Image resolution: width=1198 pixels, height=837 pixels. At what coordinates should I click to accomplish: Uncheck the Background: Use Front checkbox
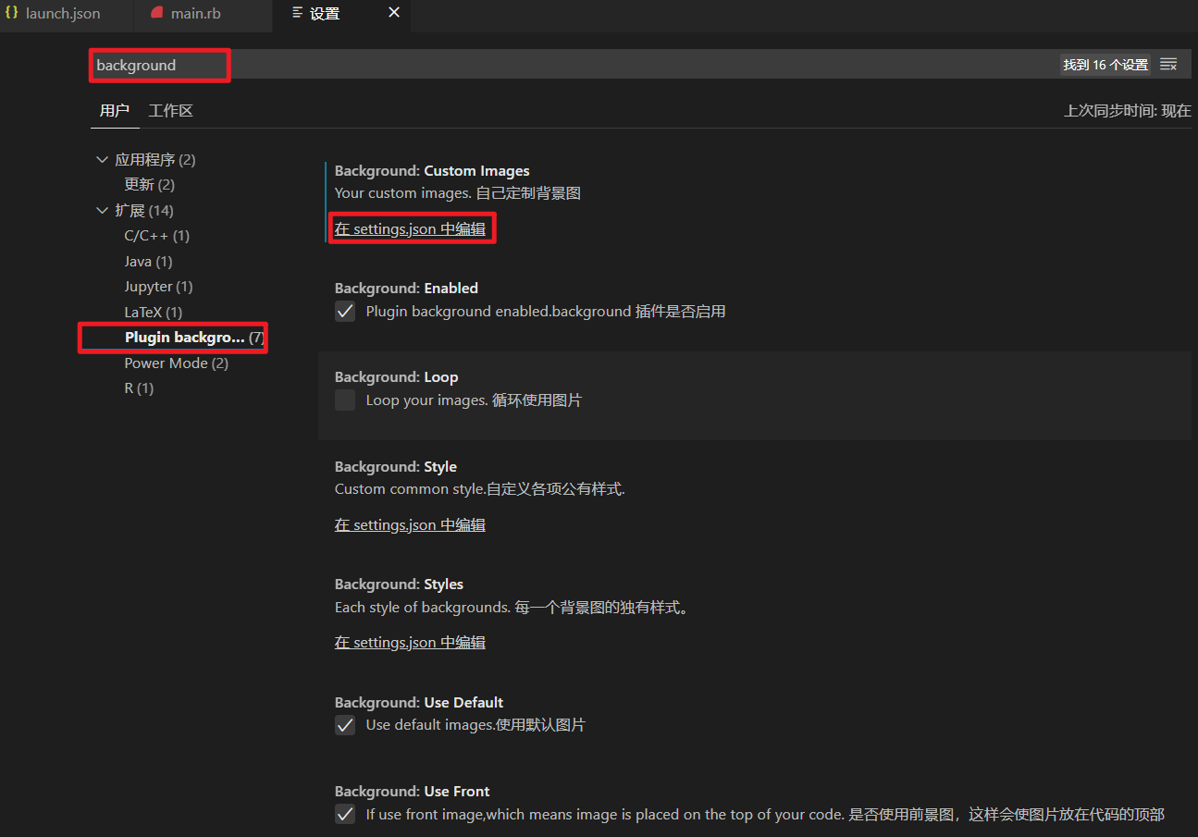tap(345, 814)
